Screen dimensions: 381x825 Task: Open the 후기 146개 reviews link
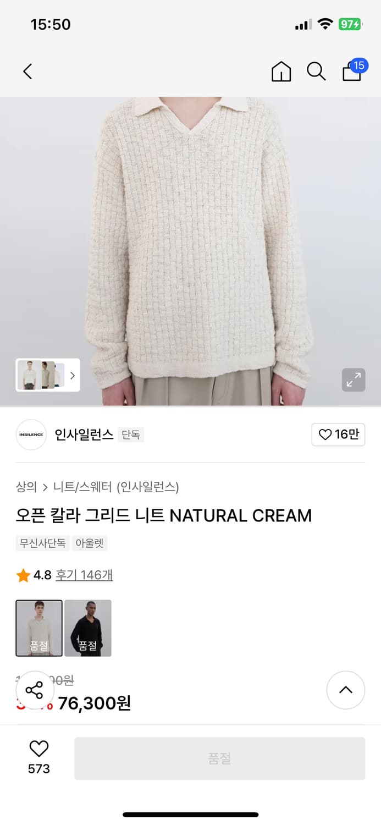[84, 575]
